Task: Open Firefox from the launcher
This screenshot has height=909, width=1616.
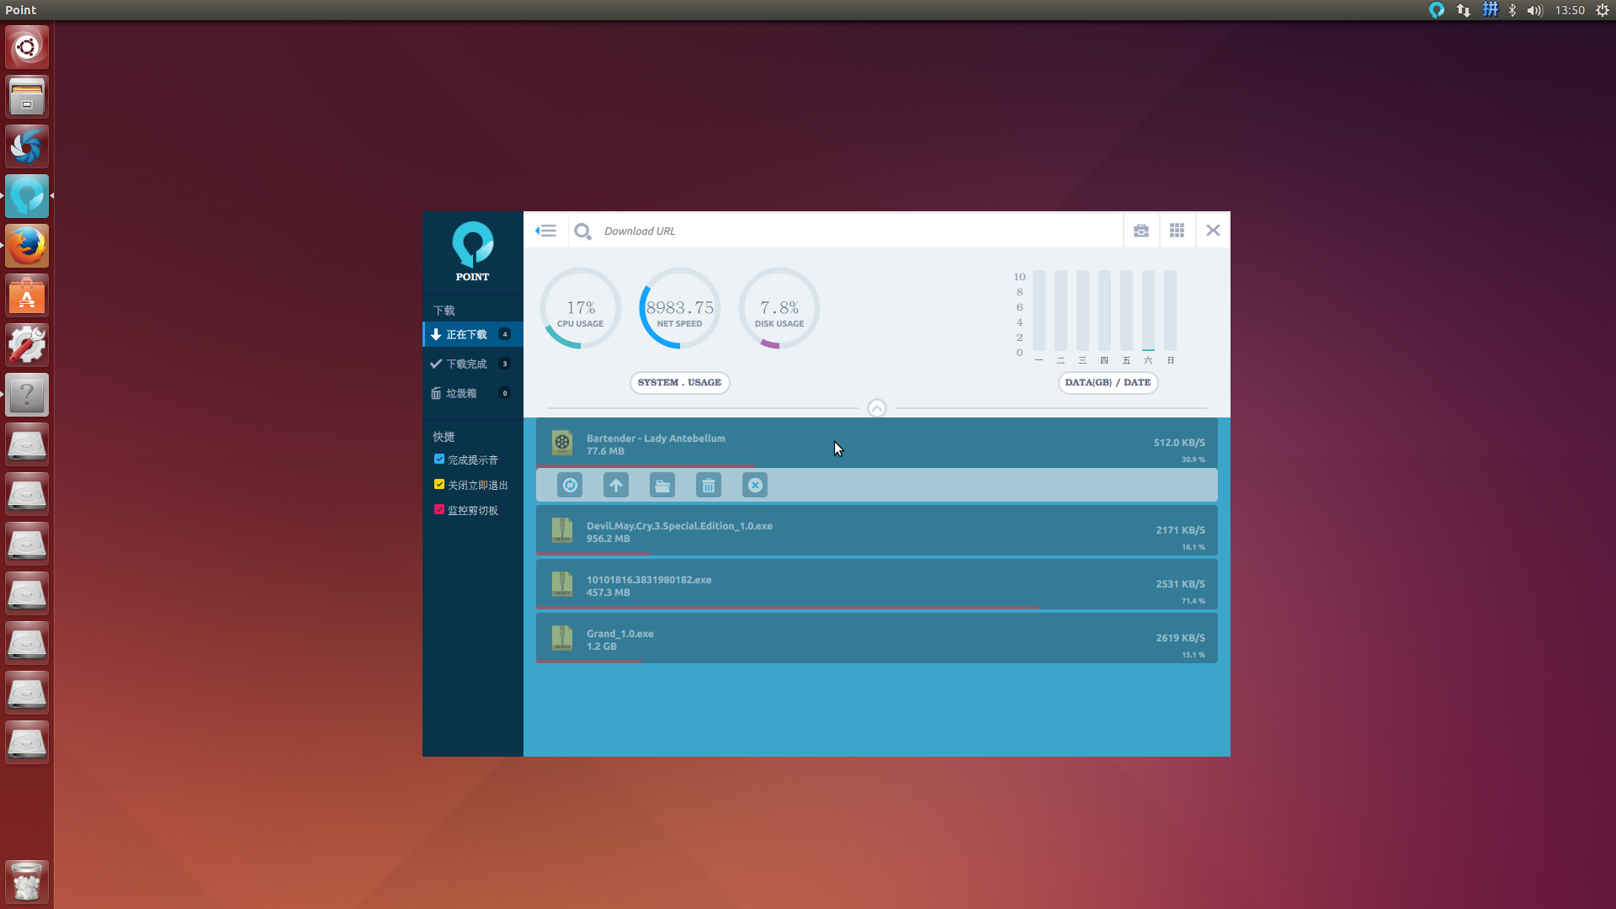Action: click(27, 246)
